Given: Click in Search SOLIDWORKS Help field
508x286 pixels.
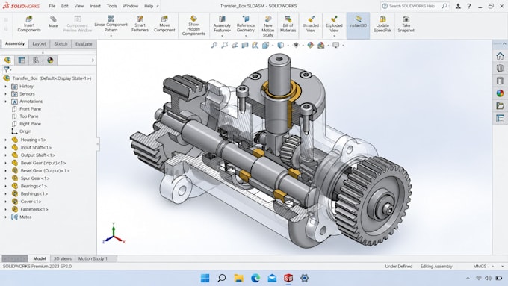Looking at the screenshot, I should (412, 6).
